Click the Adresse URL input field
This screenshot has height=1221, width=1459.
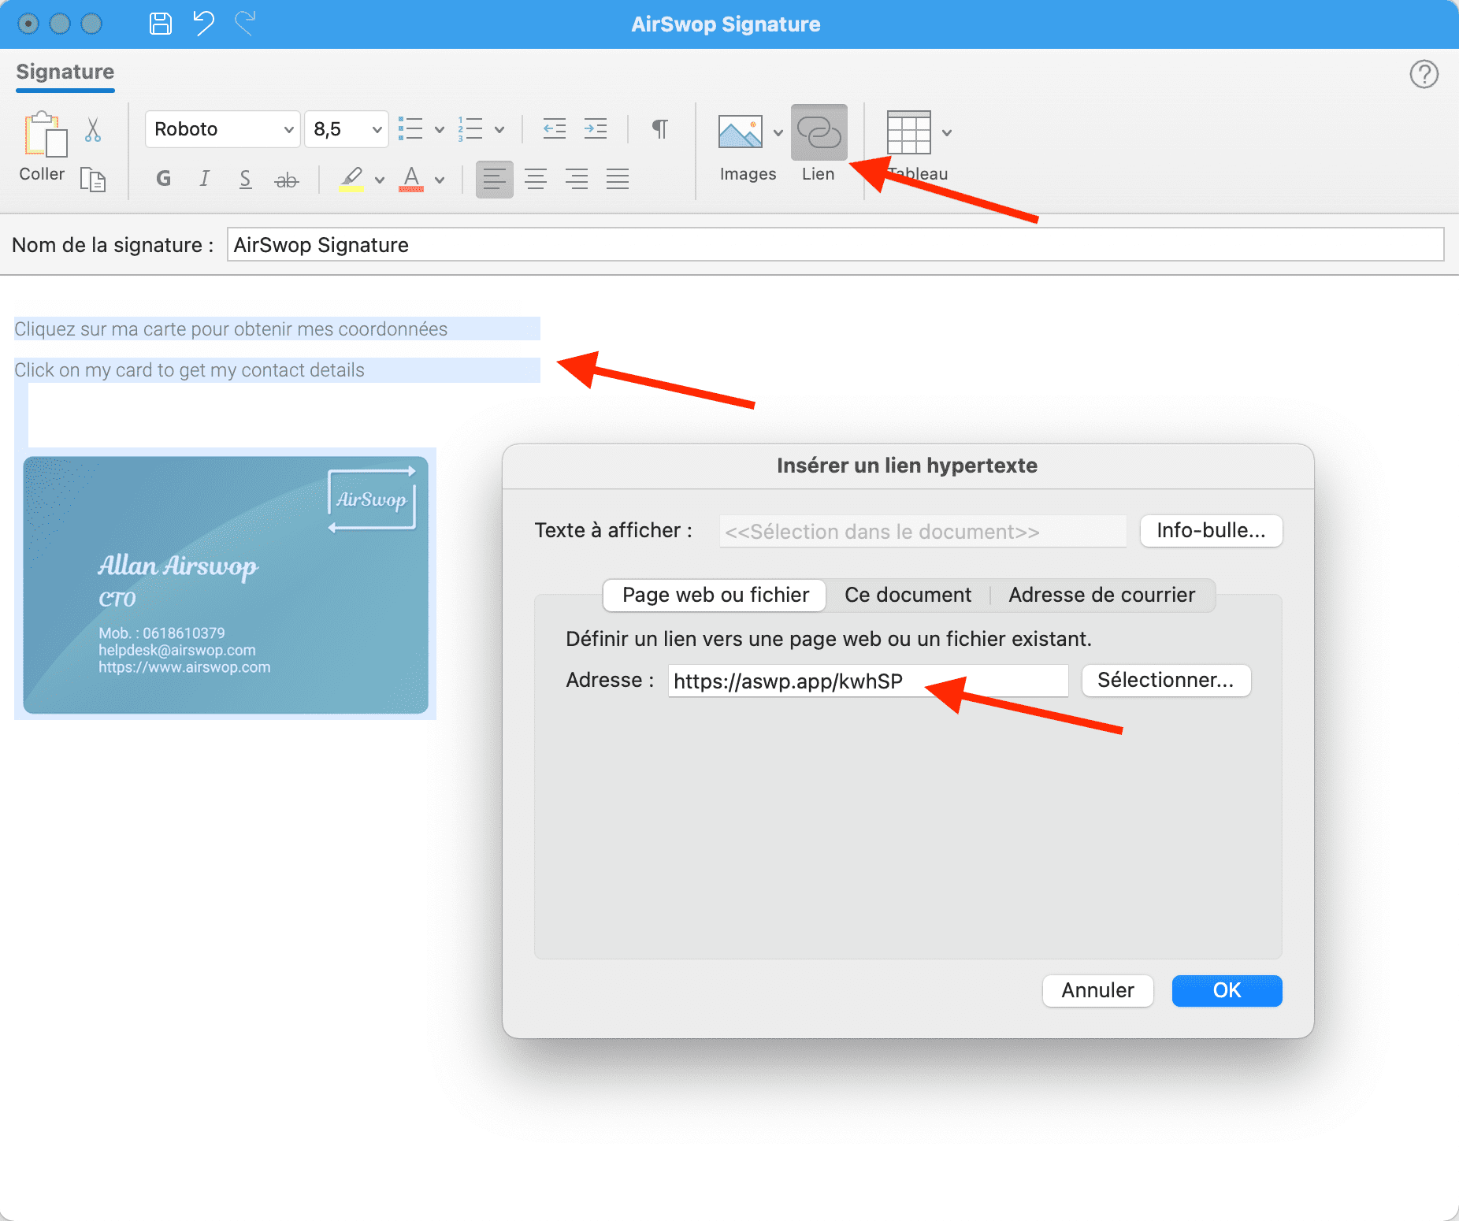point(868,681)
